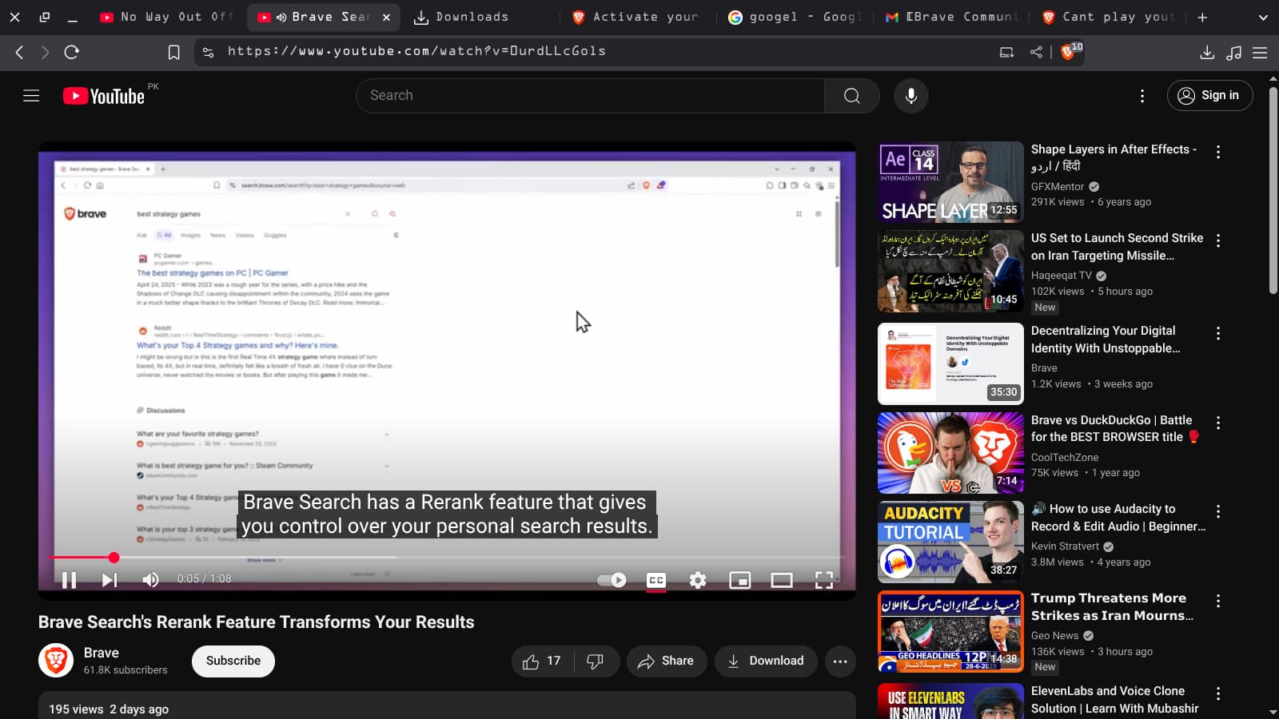Open options for Brave vs DuckDuckGo video

pos(1218,423)
